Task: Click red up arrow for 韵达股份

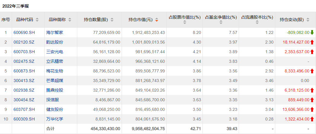Action: click(312, 42)
